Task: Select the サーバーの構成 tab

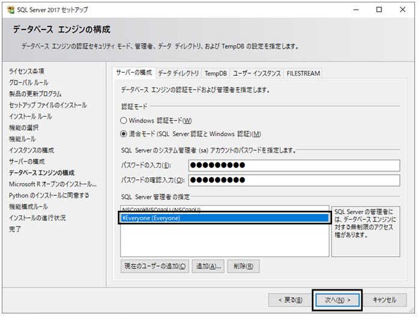Action: pos(134,73)
